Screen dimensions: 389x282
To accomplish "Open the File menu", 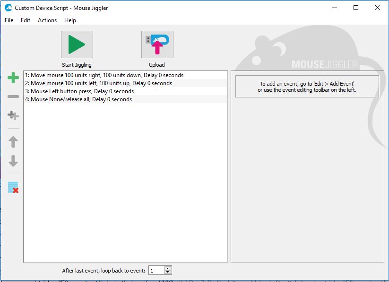I will [x=9, y=20].
